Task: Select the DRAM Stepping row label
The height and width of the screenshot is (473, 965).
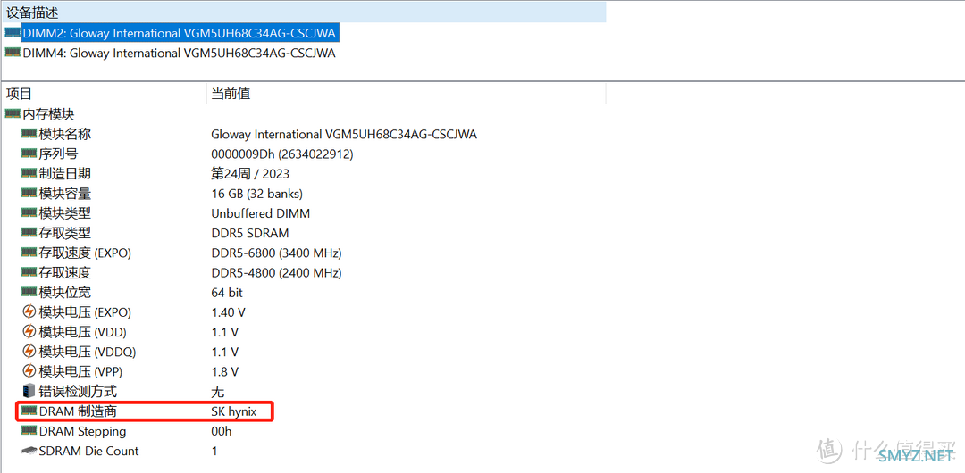Action: [82, 431]
